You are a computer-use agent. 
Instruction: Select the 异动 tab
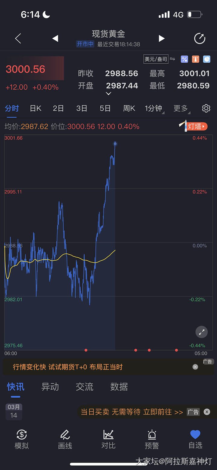[x=50, y=387]
